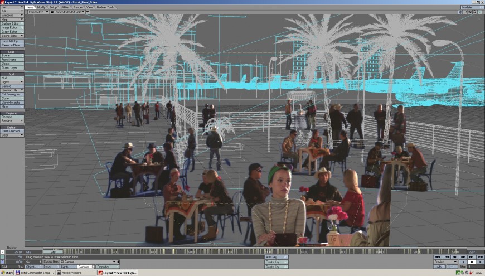Open the Current Item camera dropdown
485x276 pixels.
tap(88, 262)
